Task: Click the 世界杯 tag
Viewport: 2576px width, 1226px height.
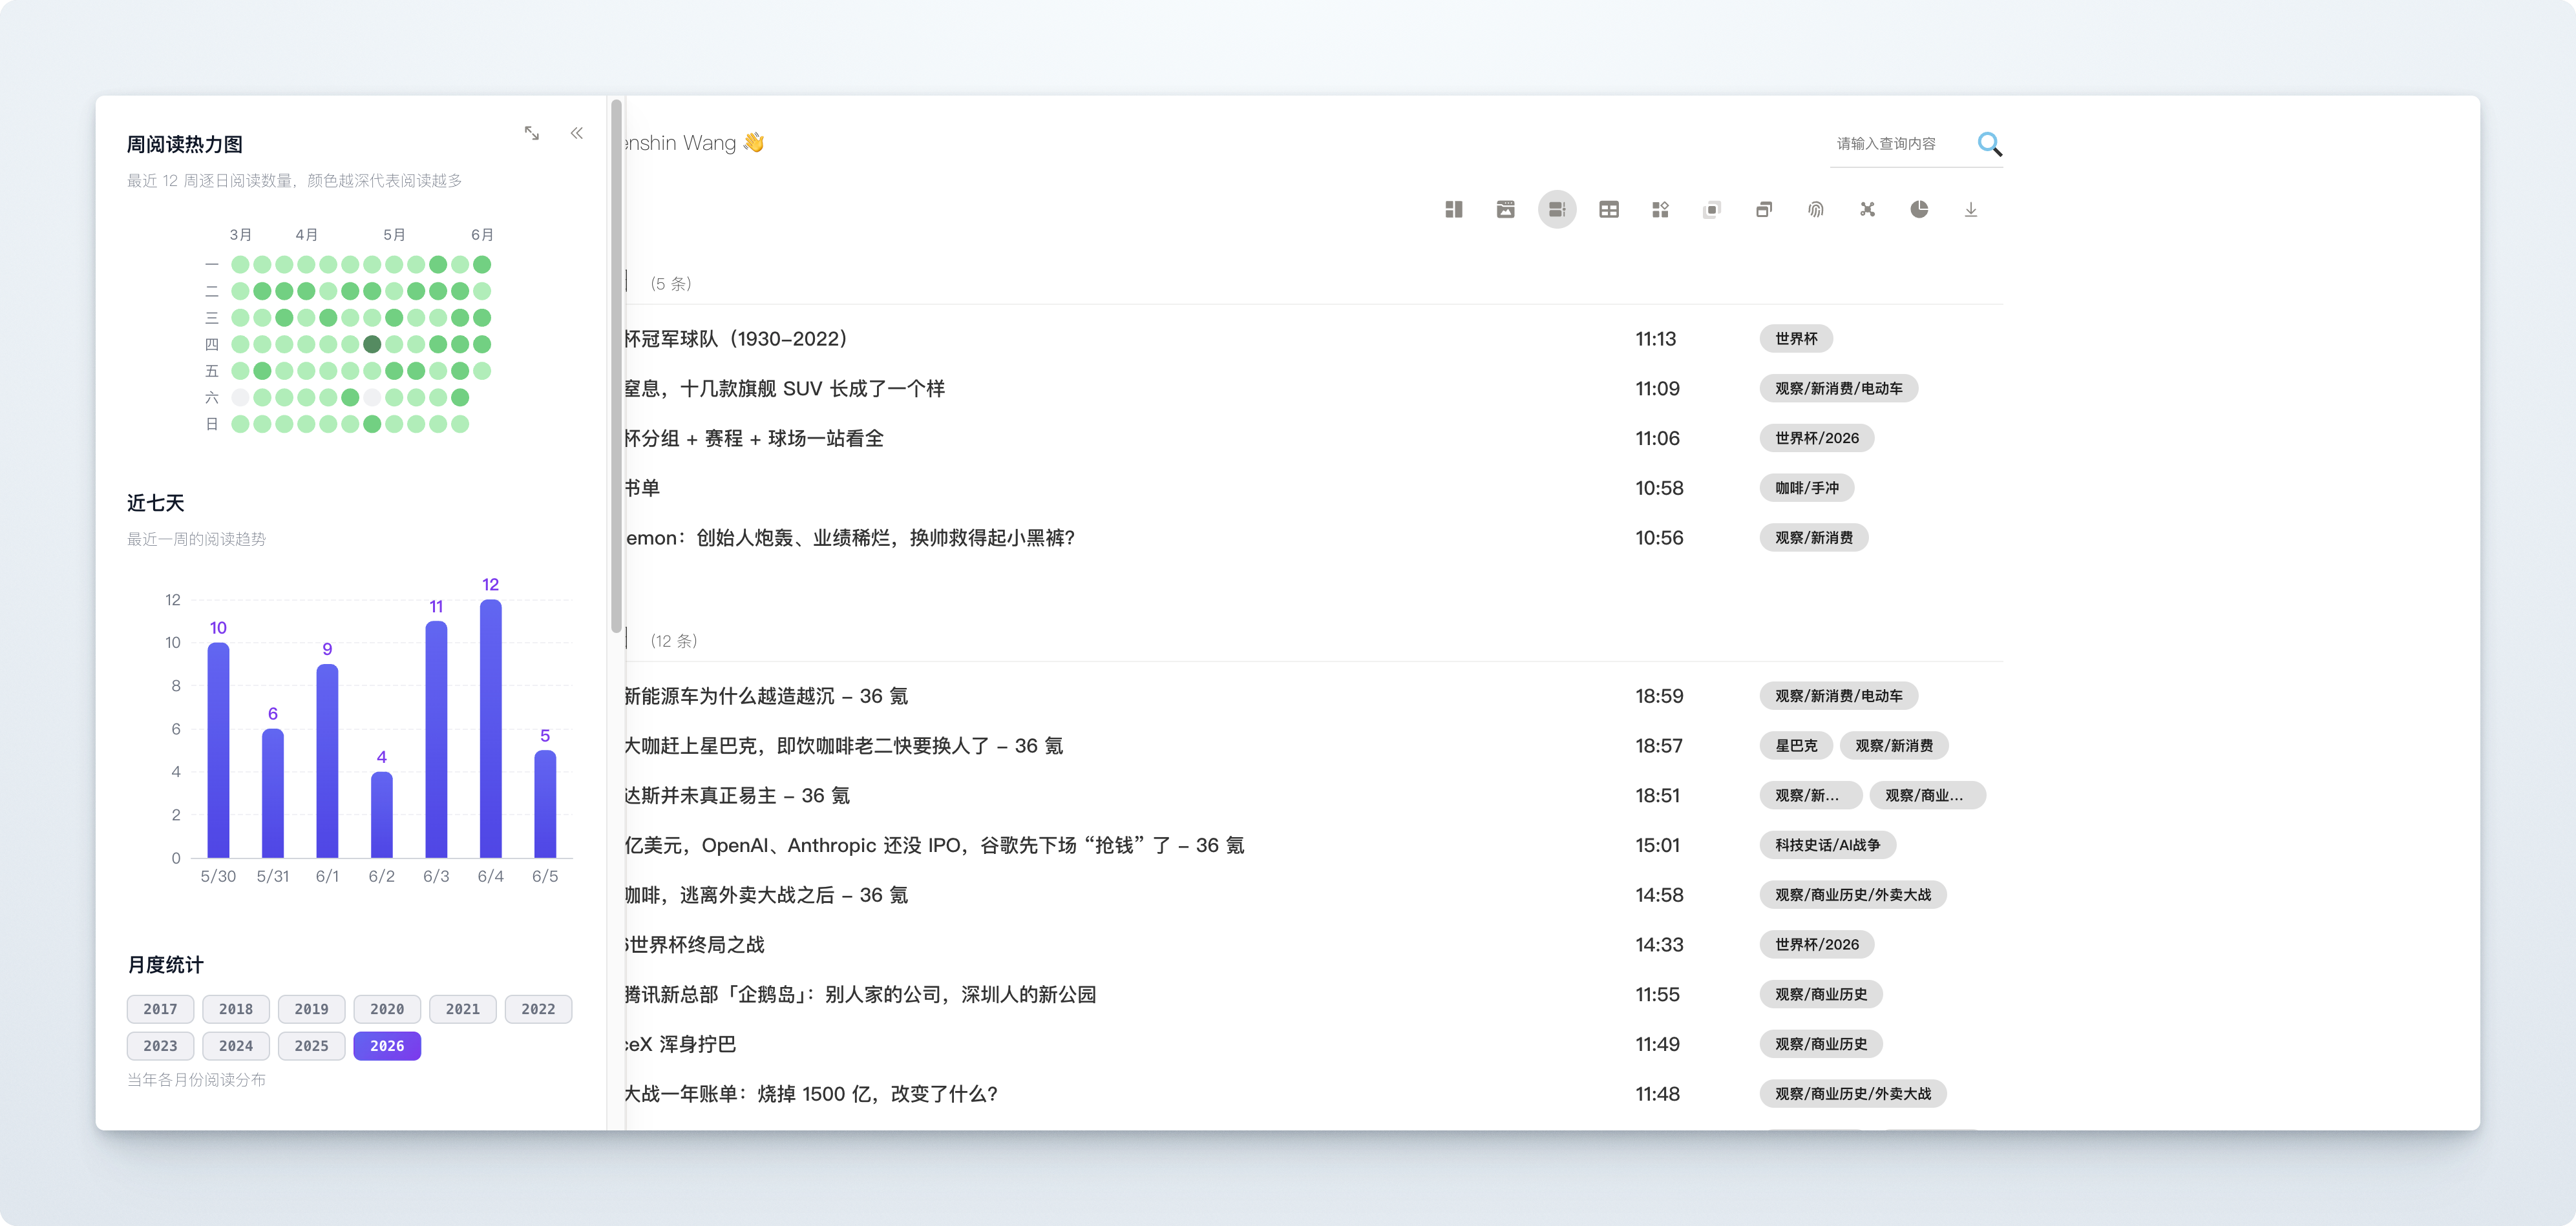Action: (x=1796, y=338)
